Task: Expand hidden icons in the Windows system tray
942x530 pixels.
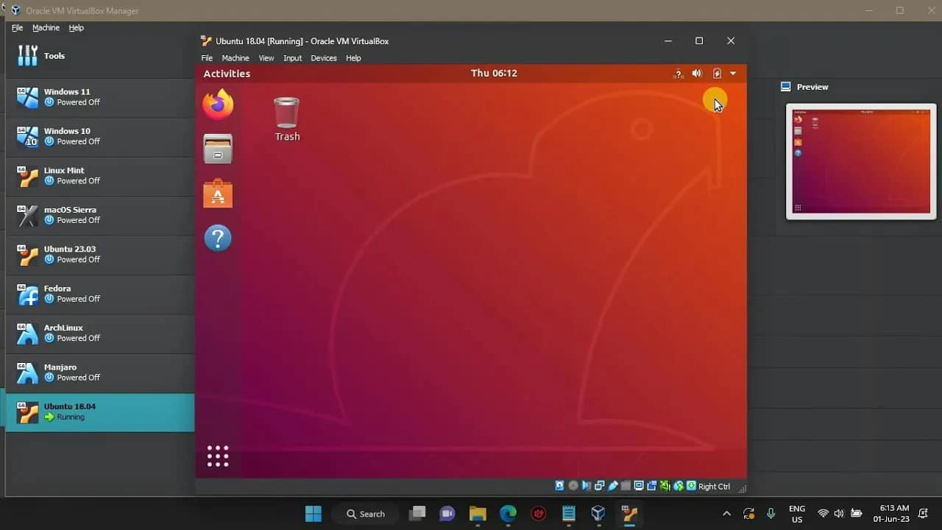Action: coord(726,514)
